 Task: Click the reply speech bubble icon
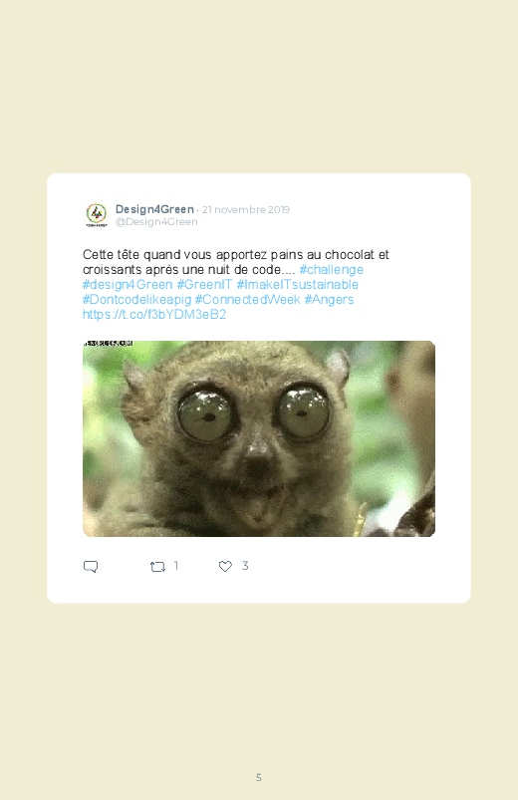point(91,566)
